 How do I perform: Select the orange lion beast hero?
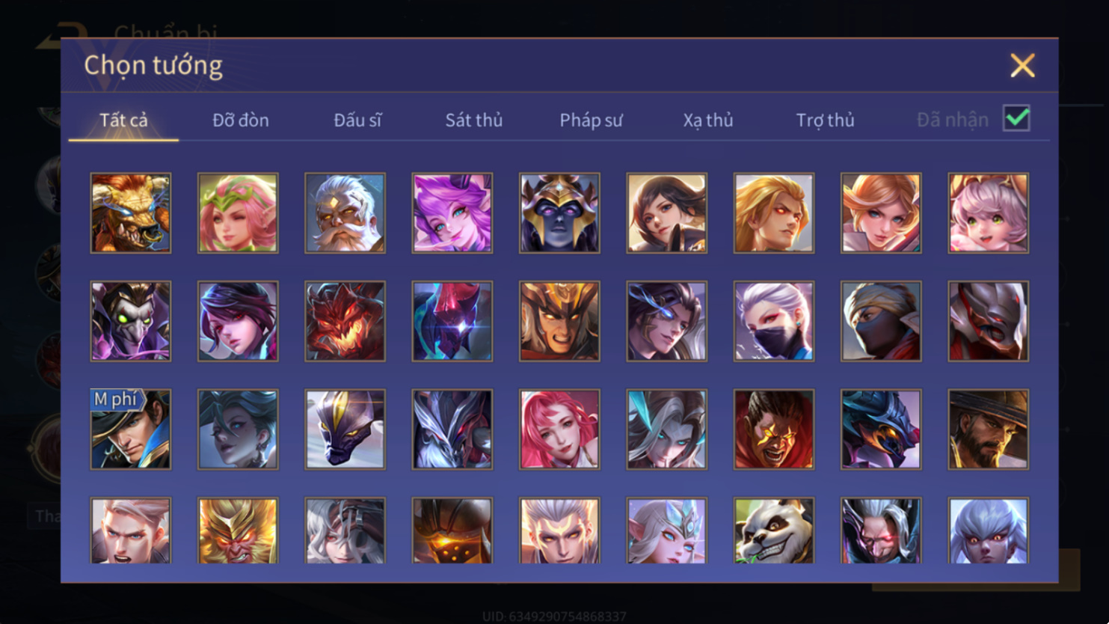(131, 213)
